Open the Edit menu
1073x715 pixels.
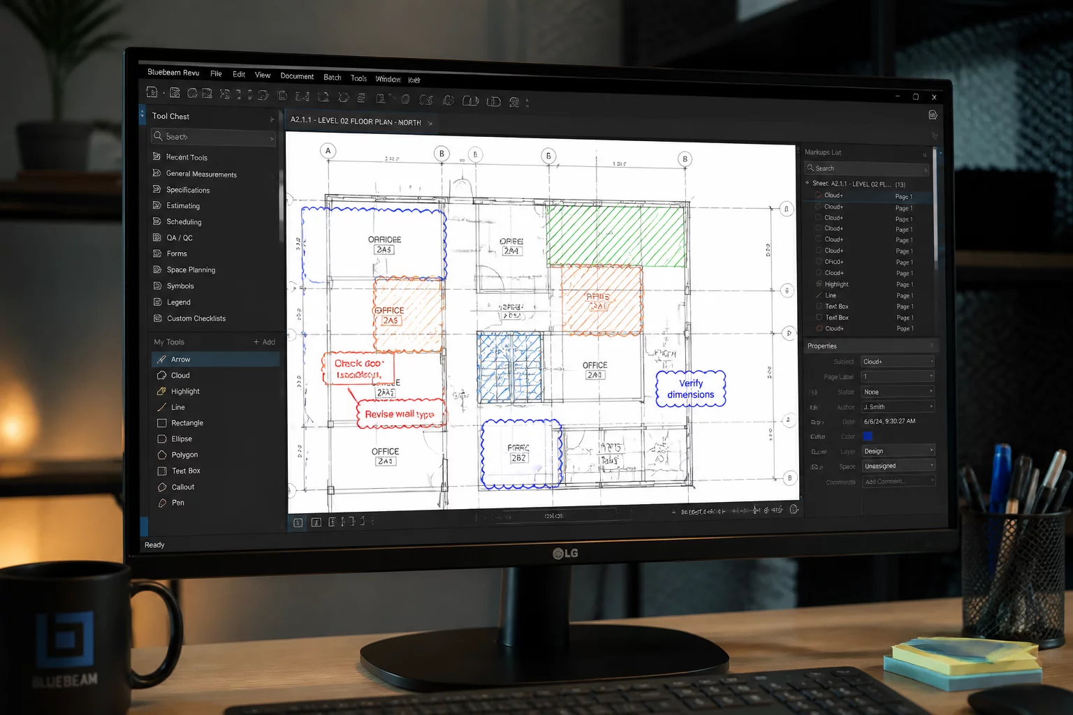click(x=239, y=74)
